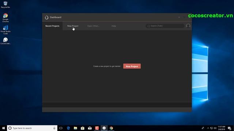
Task: Select the CocosCreator desktop shortcut
Action: [x=5, y=41]
